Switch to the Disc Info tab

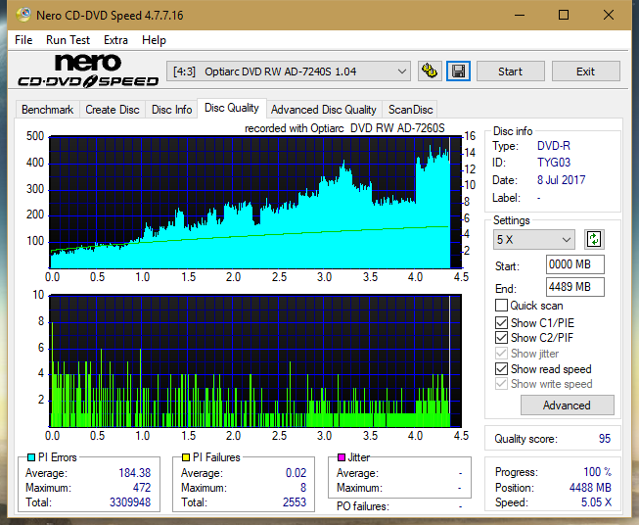point(171,110)
